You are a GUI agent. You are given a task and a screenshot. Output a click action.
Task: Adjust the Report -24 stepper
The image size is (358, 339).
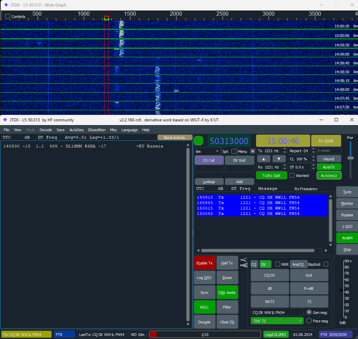click(313, 151)
